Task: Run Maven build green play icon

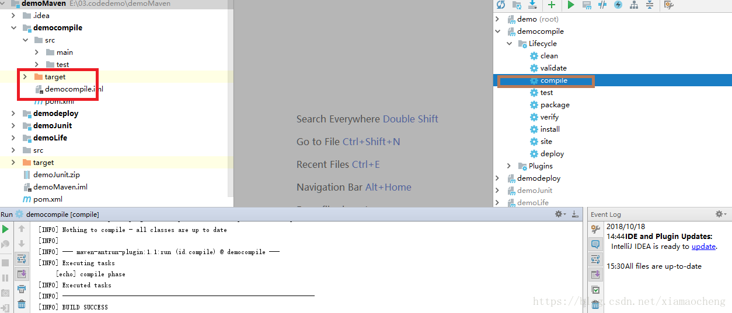Action: (x=571, y=5)
